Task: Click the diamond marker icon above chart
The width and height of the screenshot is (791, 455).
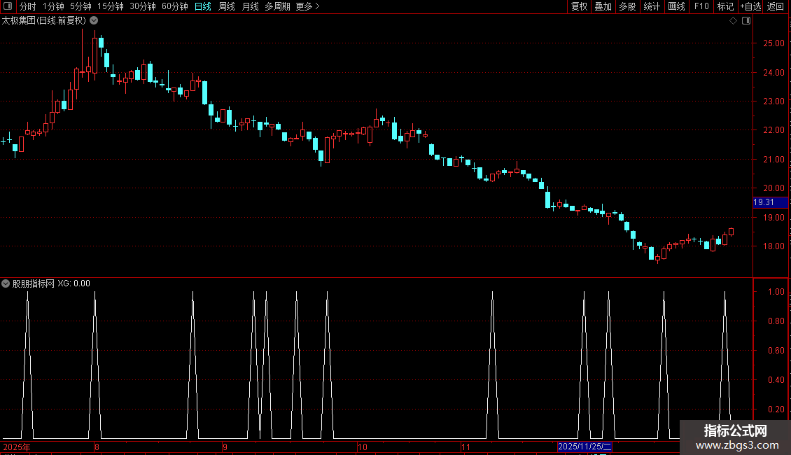Action: [734, 21]
